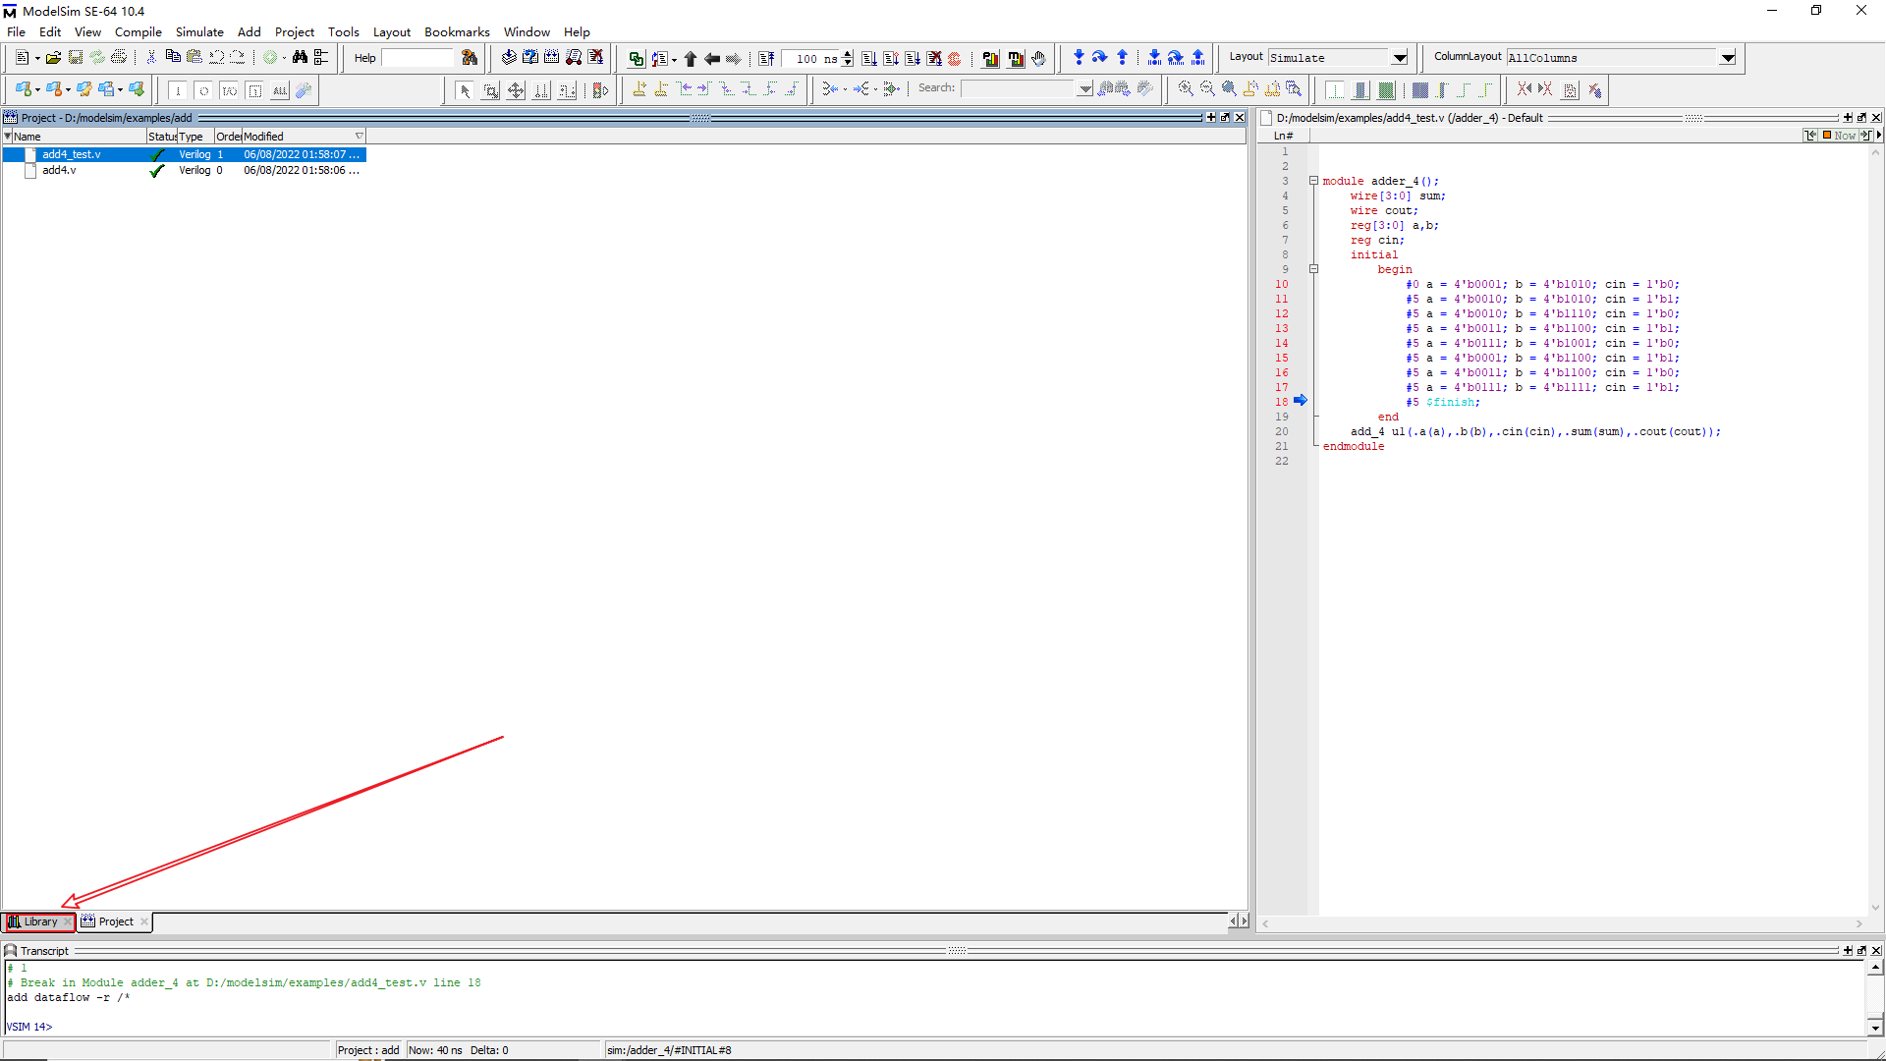The width and height of the screenshot is (1886, 1061).
Task: Click the Copy icon in the toolbar
Action: tap(173, 58)
